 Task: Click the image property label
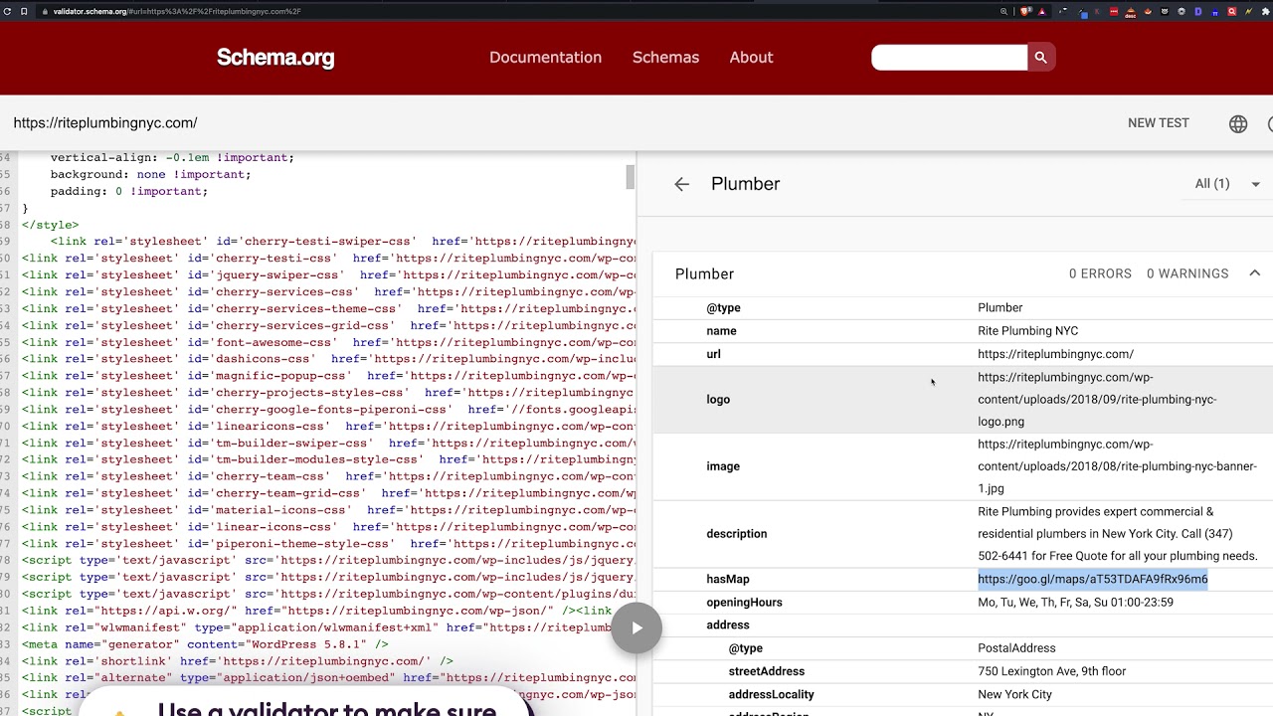coord(723,466)
